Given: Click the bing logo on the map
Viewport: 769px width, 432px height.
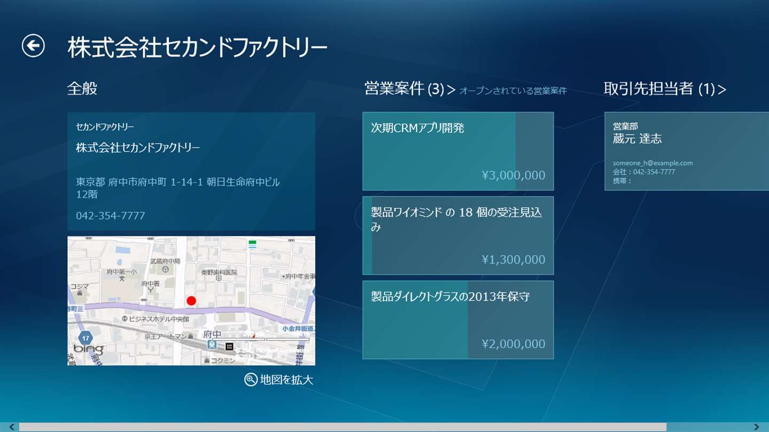Looking at the screenshot, I should point(88,349).
